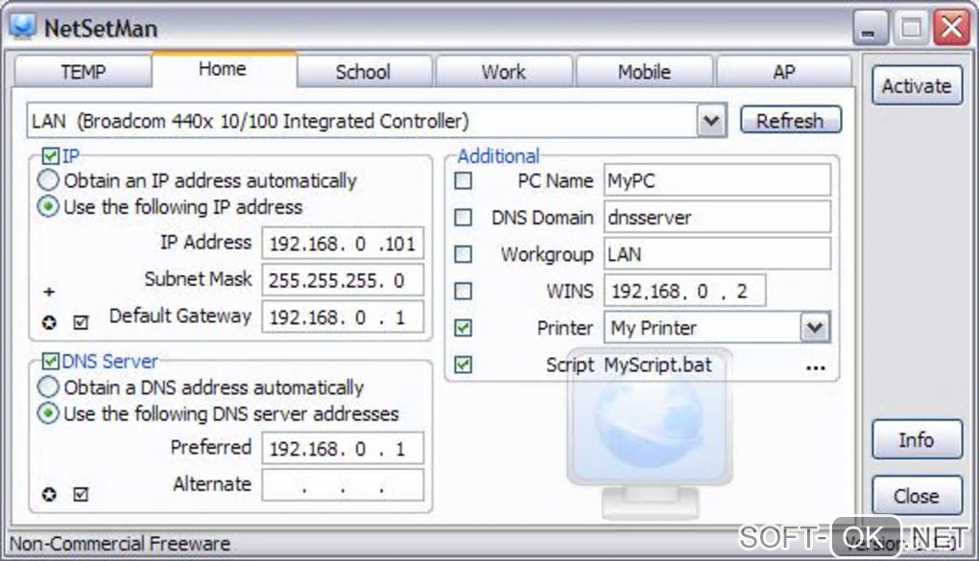Click the MyScript.bat script name
Screen dimensions: 979x561
point(658,364)
